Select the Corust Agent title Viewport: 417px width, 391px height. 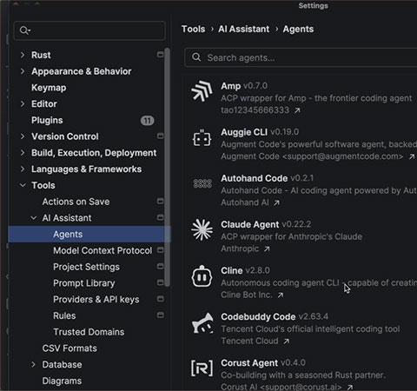(x=249, y=362)
